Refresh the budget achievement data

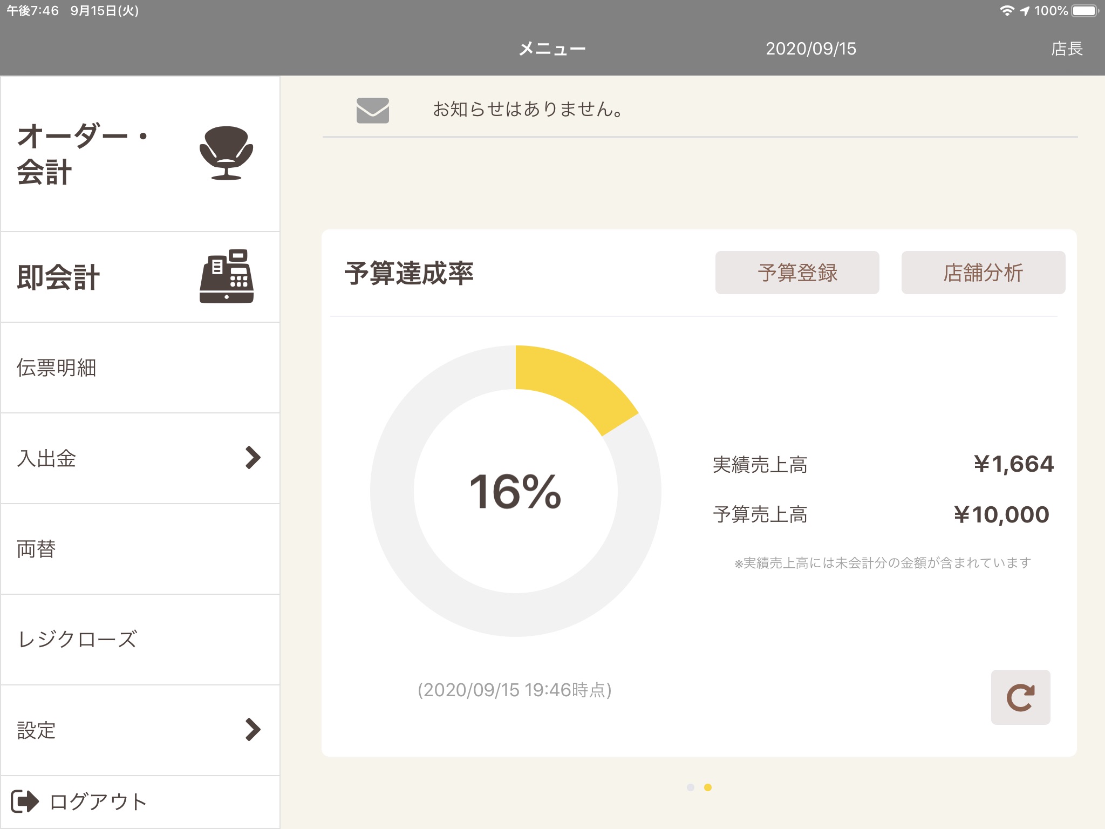coord(1020,697)
